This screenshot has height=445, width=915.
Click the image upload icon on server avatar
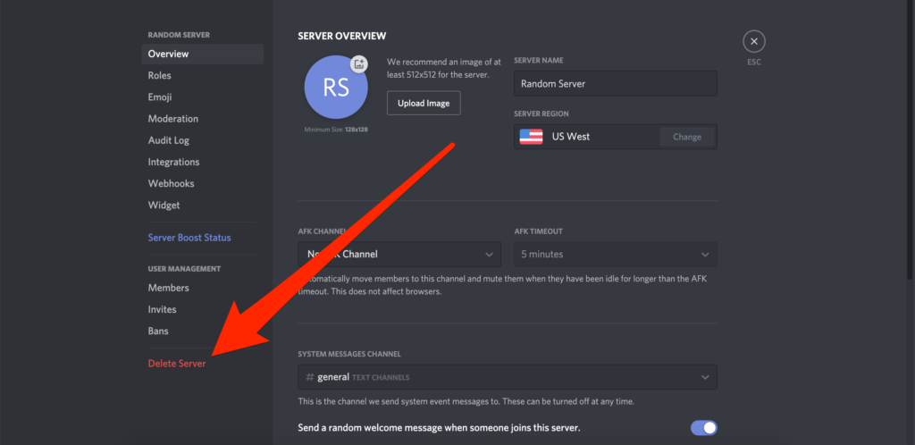click(358, 64)
